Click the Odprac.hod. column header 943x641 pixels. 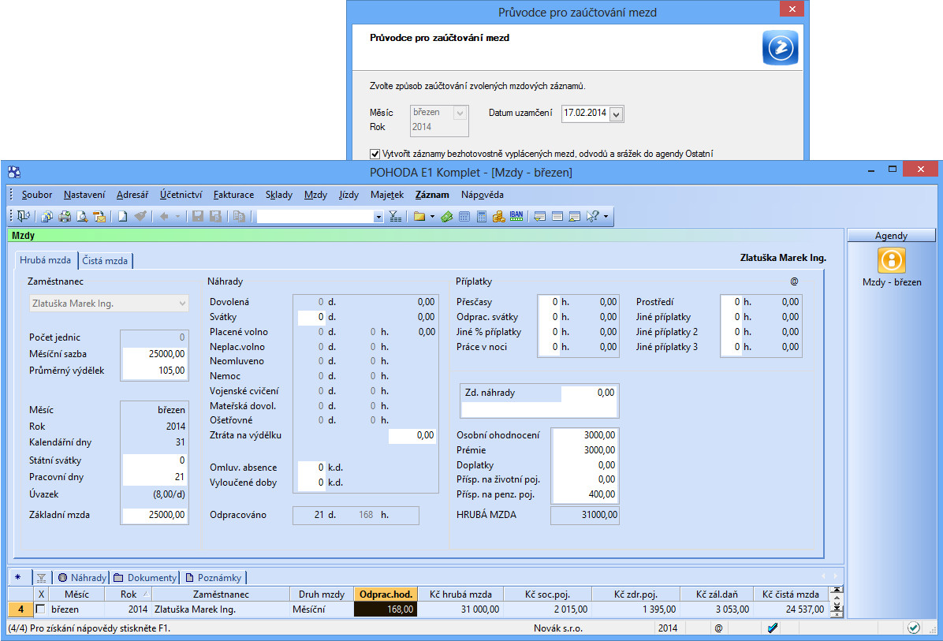386,594
